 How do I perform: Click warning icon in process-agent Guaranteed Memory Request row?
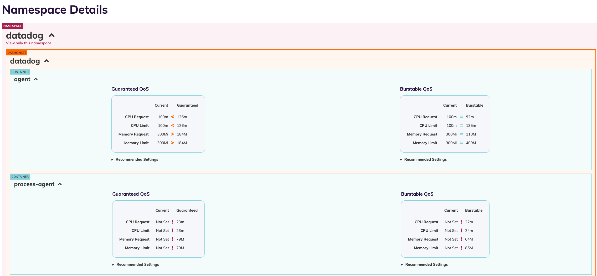[x=173, y=239]
